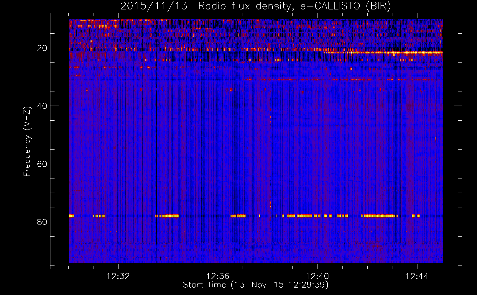Screen dimensions: 477x295
Task: Click the time tick label '12:44'
Action: 417,276
